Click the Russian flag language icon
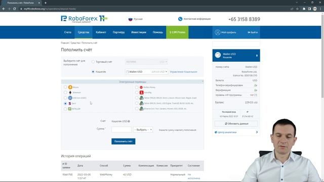324x182 pixels. (x=130, y=19)
